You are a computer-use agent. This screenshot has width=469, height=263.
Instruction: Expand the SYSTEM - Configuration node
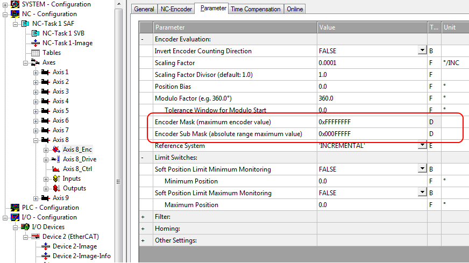(x=5, y=5)
